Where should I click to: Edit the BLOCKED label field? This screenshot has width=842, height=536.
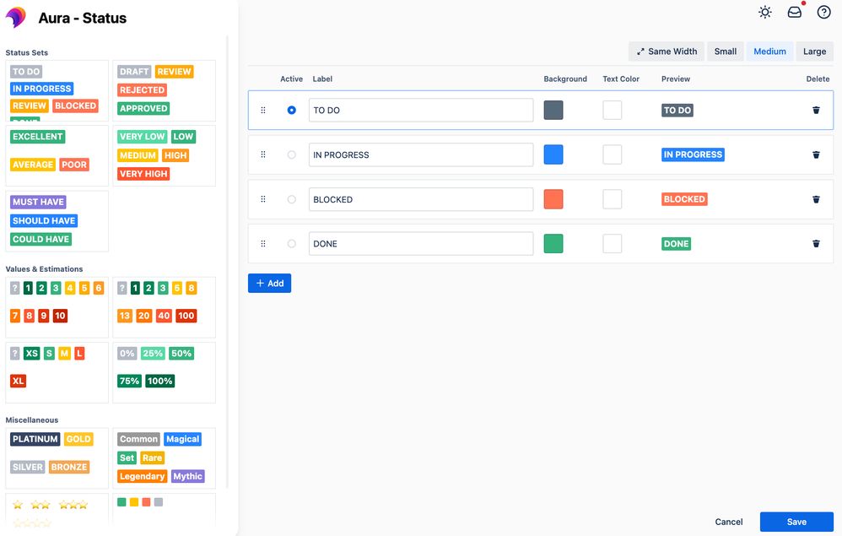click(421, 199)
